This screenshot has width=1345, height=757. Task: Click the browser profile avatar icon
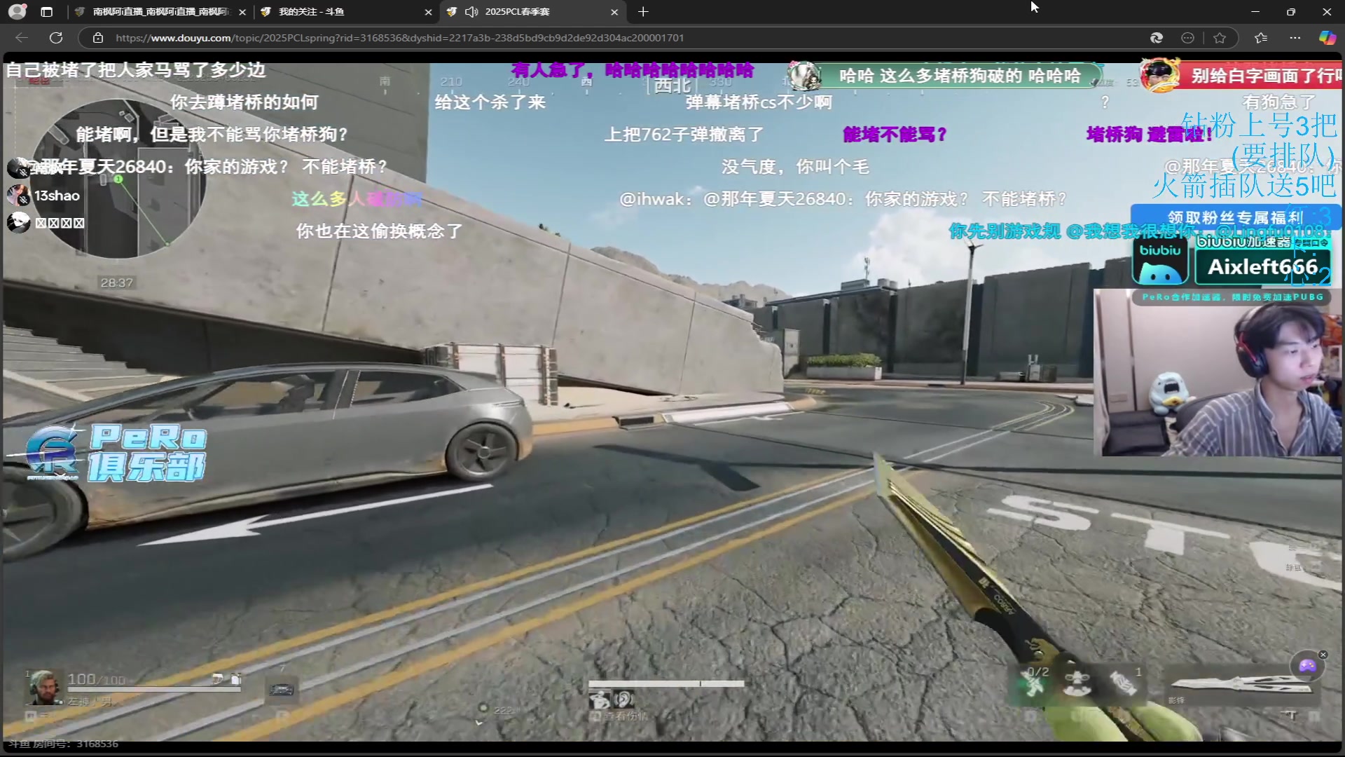click(x=18, y=11)
